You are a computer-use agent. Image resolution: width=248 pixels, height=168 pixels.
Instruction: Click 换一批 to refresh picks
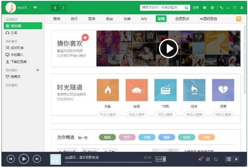click(83, 137)
